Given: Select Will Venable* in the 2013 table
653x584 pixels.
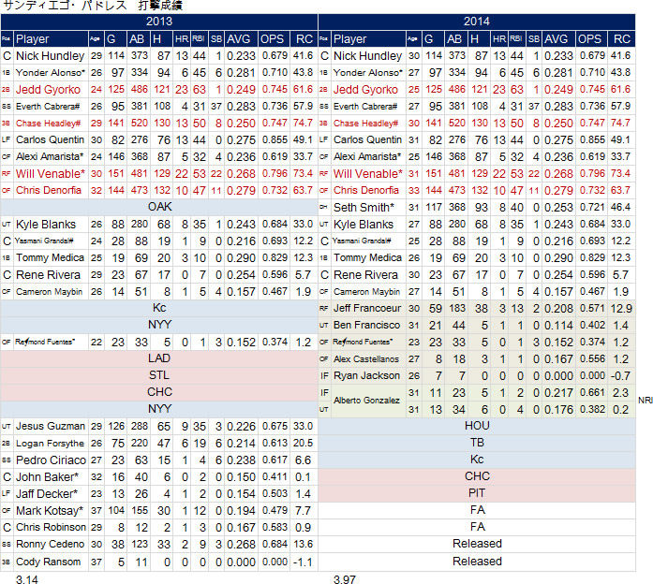Looking at the screenshot, I should [x=51, y=173].
